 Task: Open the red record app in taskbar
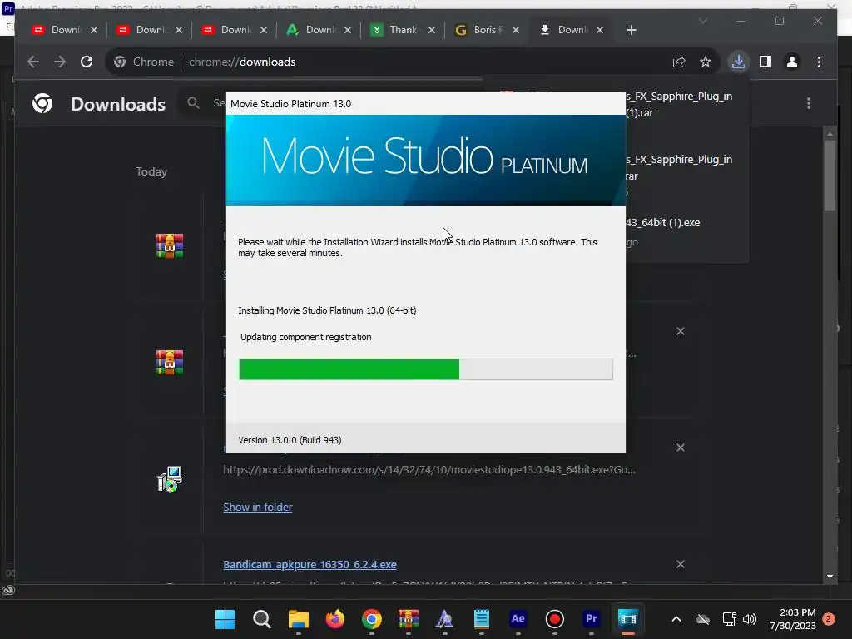(554, 619)
